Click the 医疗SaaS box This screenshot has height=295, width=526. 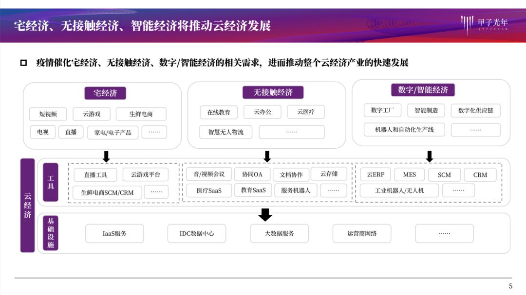209,191
